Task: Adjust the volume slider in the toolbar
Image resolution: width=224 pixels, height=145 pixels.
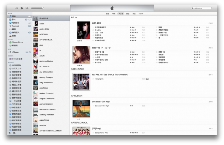Action: pyautogui.click(x=37, y=8)
